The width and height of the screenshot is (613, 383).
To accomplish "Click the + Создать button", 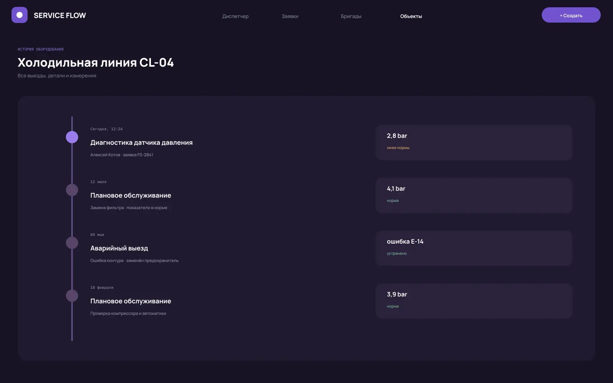I will pos(571,15).
